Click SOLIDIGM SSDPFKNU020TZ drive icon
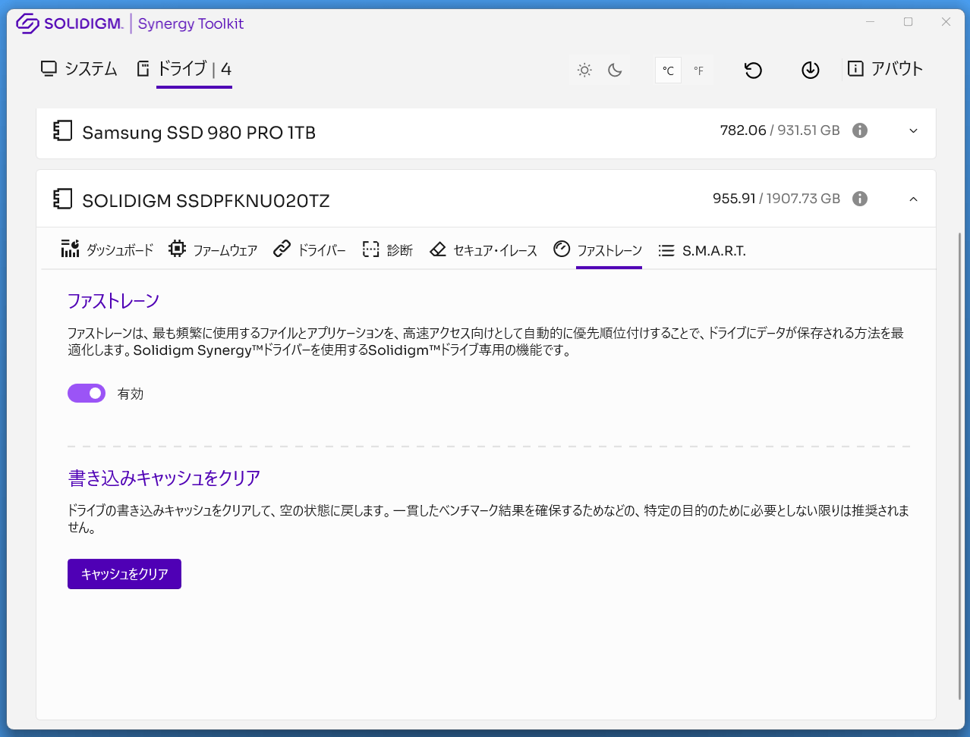 pos(62,199)
